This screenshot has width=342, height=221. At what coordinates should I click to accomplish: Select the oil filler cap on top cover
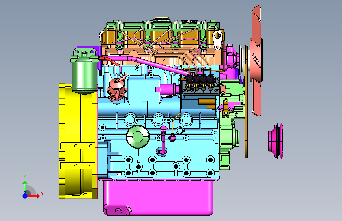162,19
